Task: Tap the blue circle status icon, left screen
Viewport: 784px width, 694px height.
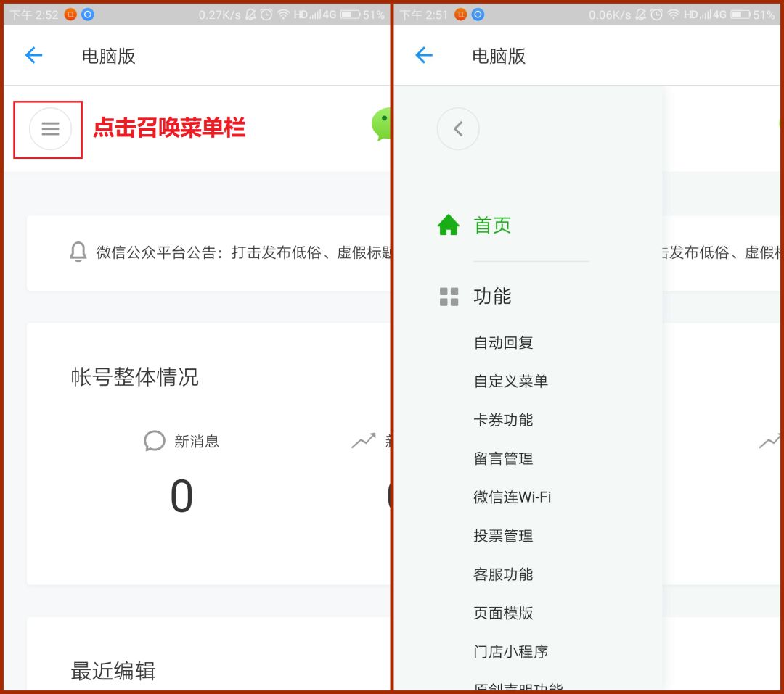Action: (88, 15)
